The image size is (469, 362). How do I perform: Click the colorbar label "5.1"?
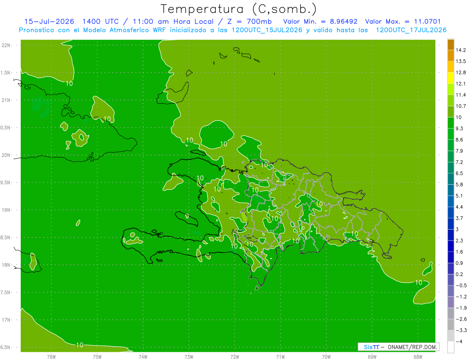(459, 196)
